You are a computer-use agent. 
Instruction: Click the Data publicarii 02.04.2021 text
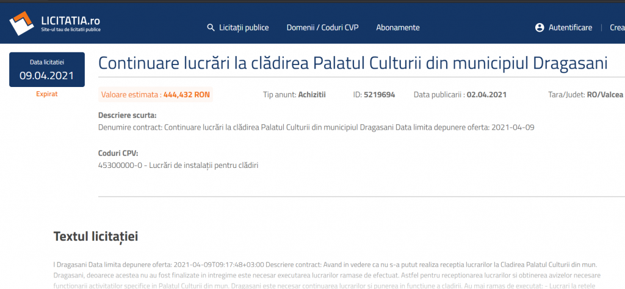460,95
